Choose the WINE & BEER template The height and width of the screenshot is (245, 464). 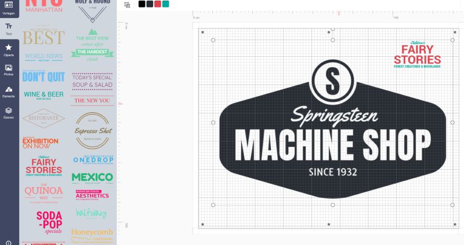click(43, 95)
